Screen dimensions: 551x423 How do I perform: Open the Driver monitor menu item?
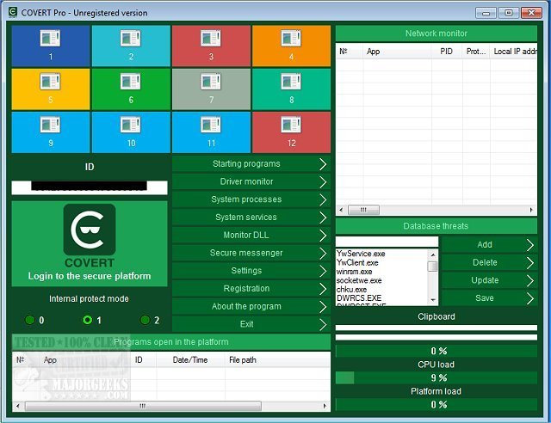click(x=251, y=181)
